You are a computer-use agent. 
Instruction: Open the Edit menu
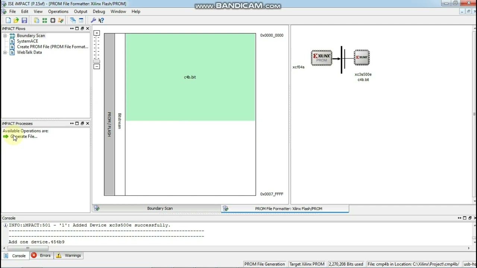25,12
